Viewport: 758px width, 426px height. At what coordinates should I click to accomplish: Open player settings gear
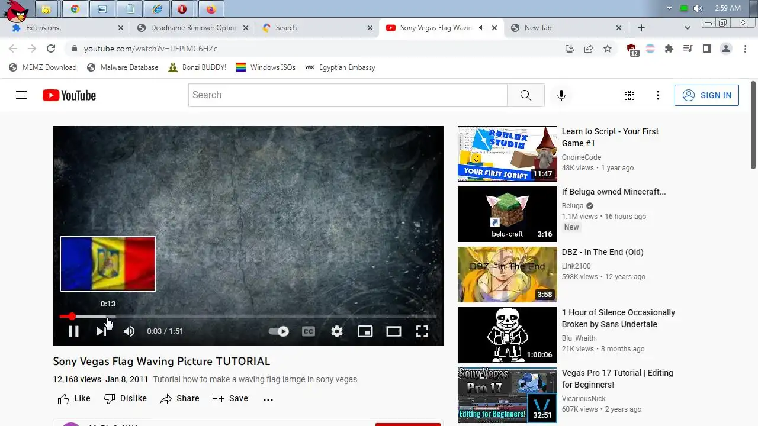(x=337, y=331)
